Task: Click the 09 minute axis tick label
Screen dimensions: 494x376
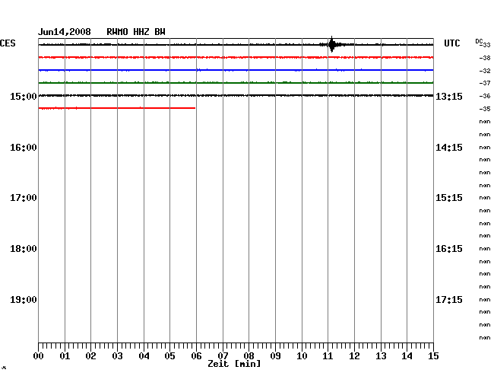Action: coord(275,355)
